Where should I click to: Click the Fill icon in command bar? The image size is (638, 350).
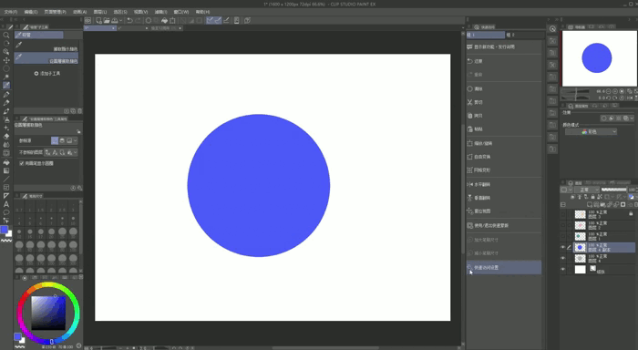(x=164, y=20)
